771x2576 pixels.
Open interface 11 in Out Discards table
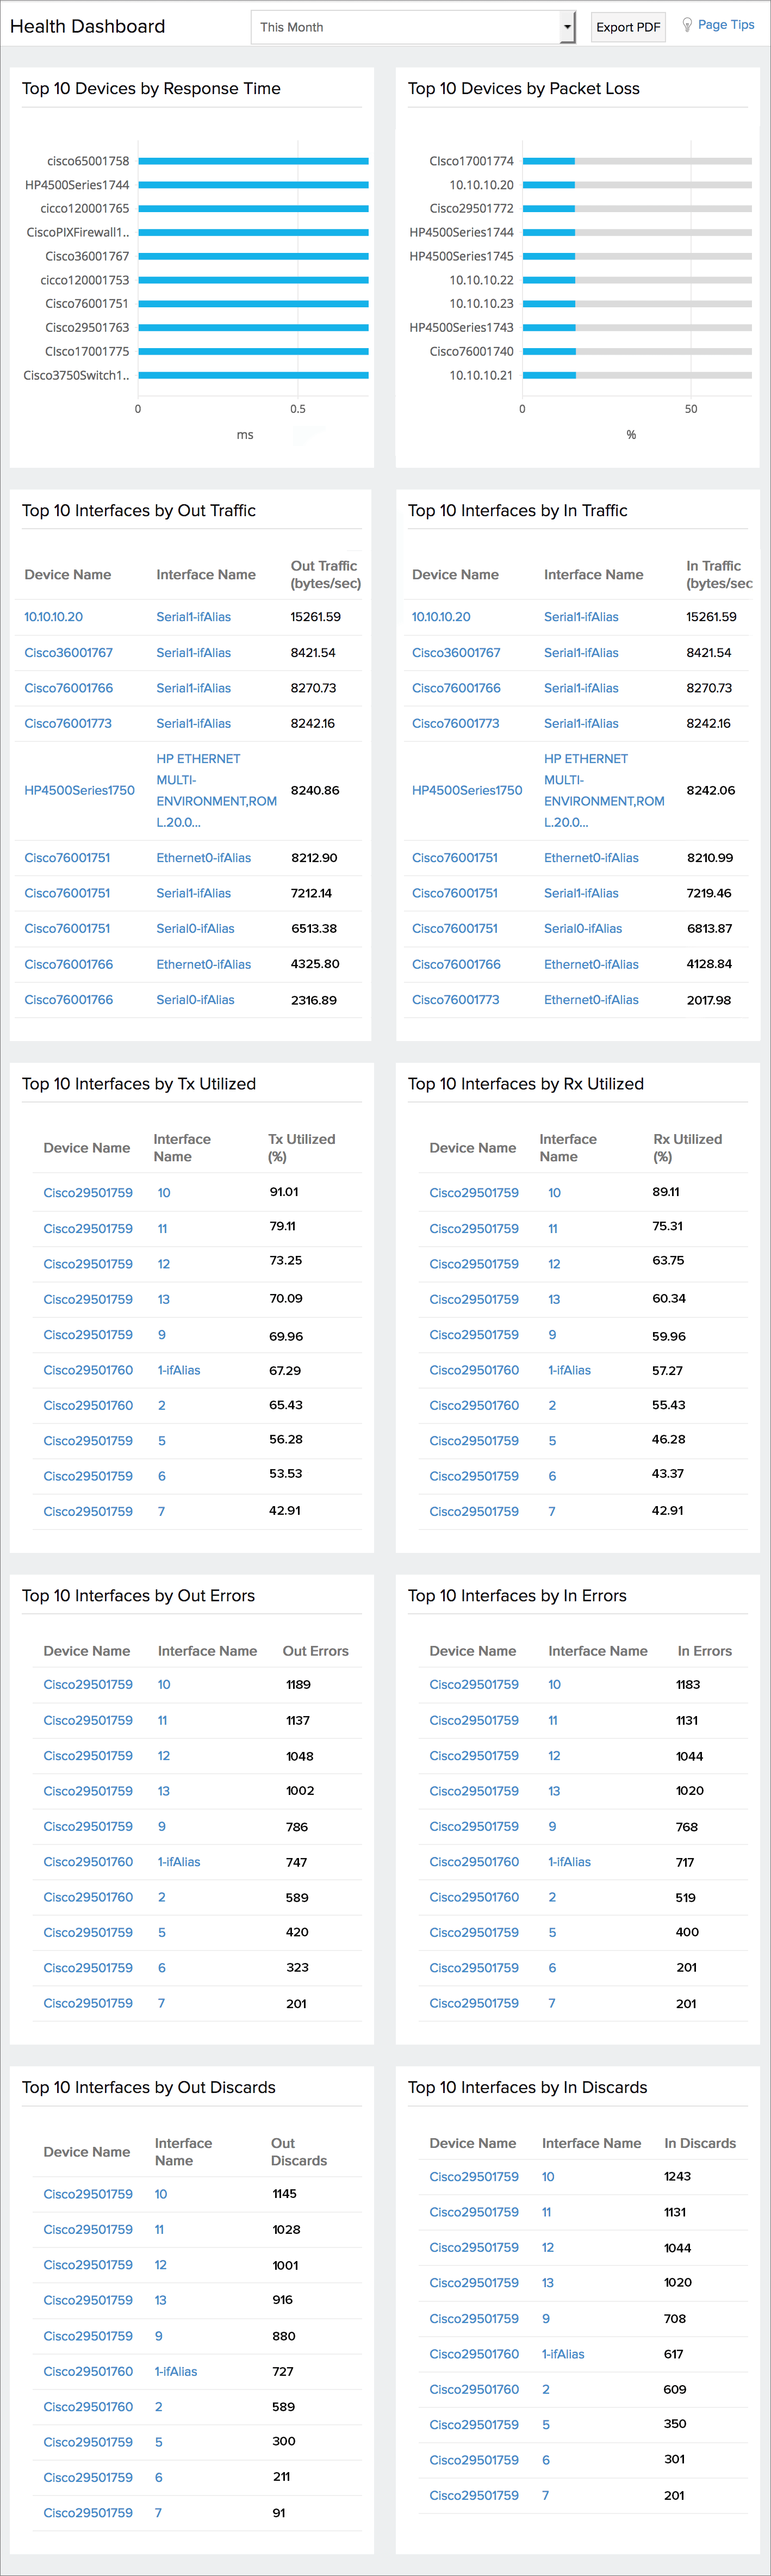pyautogui.click(x=159, y=2229)
